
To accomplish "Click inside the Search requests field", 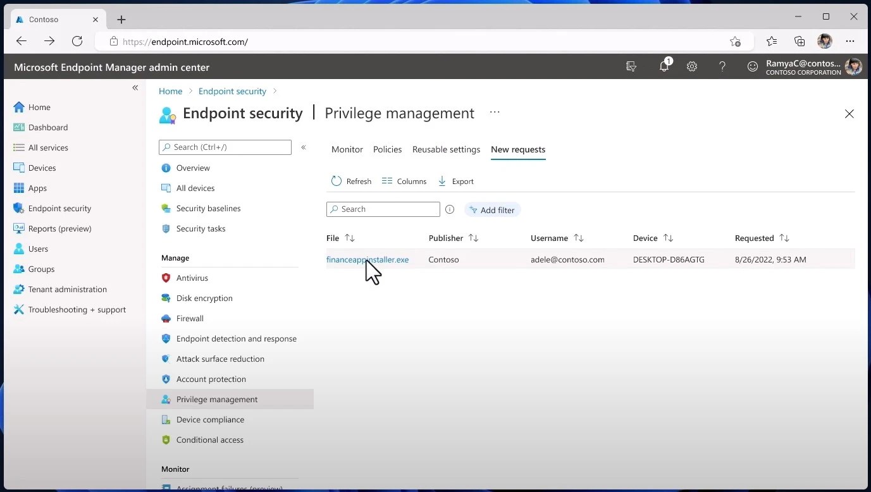I will pos(383,209).
